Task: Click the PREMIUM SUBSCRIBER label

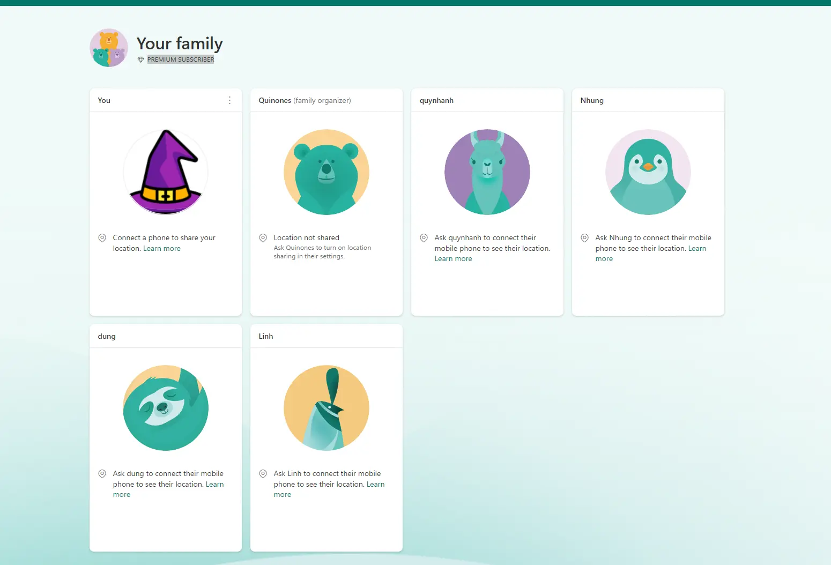Action: pyautogui.click(x=181, y=60)
